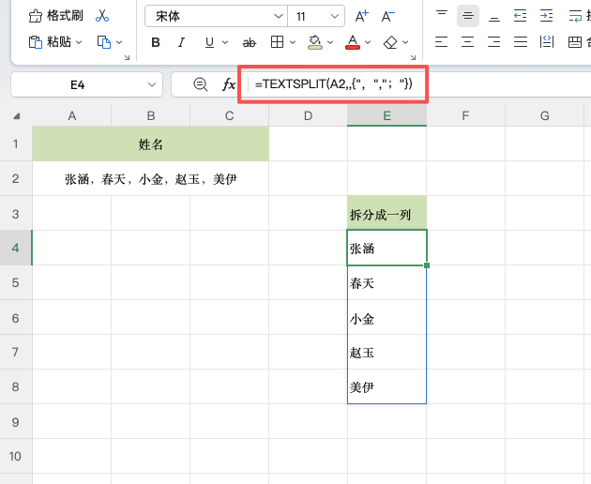Click cell E5 containing 春天

click(386, 282)
